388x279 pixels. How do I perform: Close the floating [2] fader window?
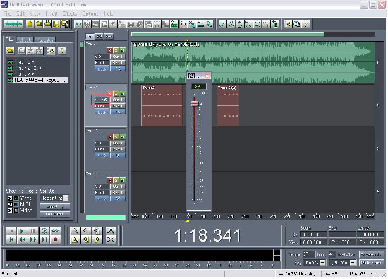207,76
